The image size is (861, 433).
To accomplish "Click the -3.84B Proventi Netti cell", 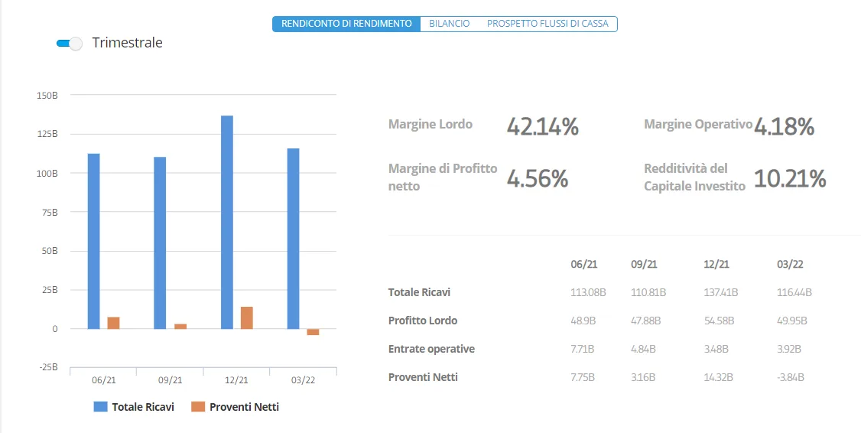I will 791,377.
